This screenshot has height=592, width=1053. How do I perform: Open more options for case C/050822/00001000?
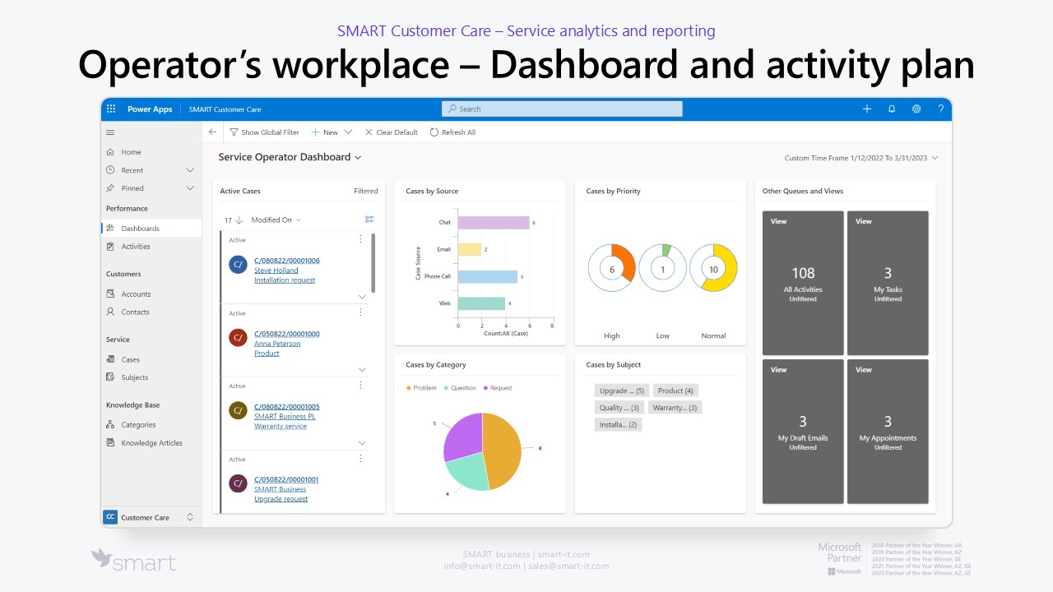pyautogui.click(x=360, y=312)
